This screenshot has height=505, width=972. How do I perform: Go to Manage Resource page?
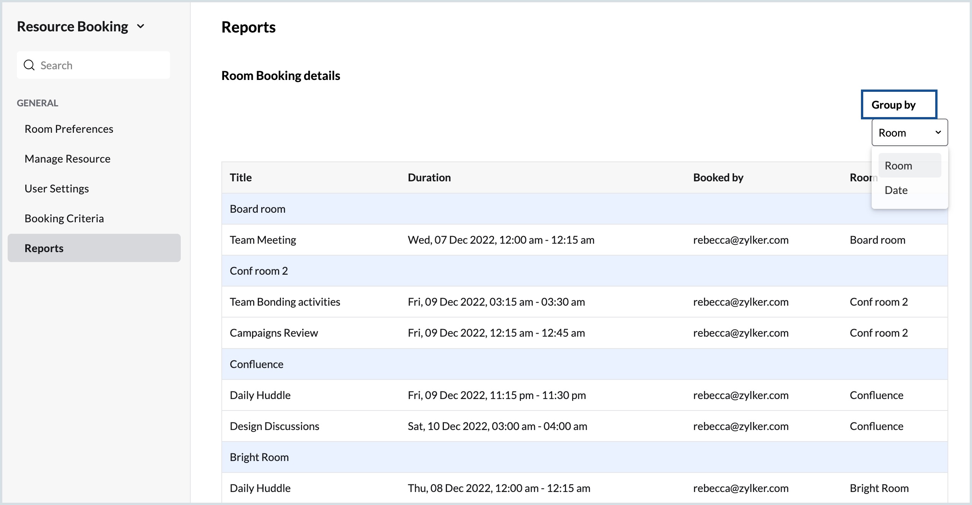pyautogui.click(x=67, y=159)
